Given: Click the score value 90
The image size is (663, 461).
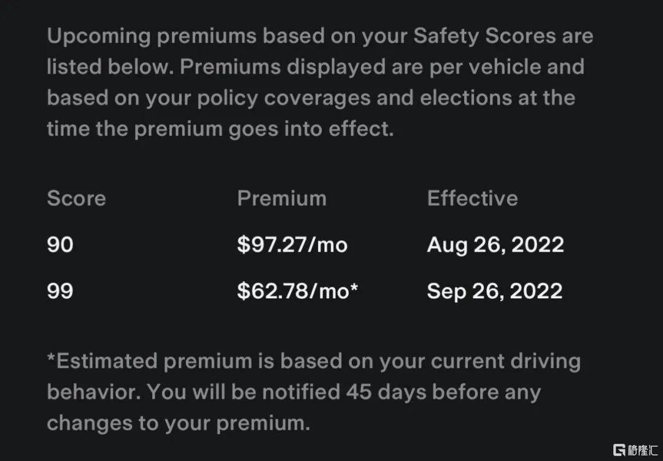Looking at the screenshot, I should click(x=60, y=245).
